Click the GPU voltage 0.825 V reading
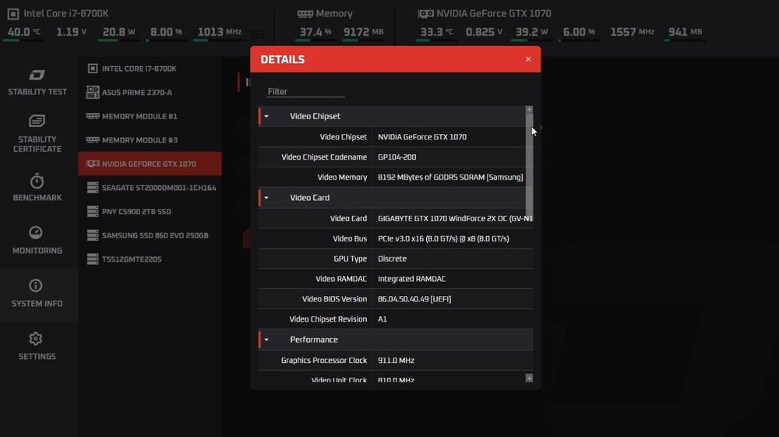Viewport: 779px width, 437px height. [484, 32]
